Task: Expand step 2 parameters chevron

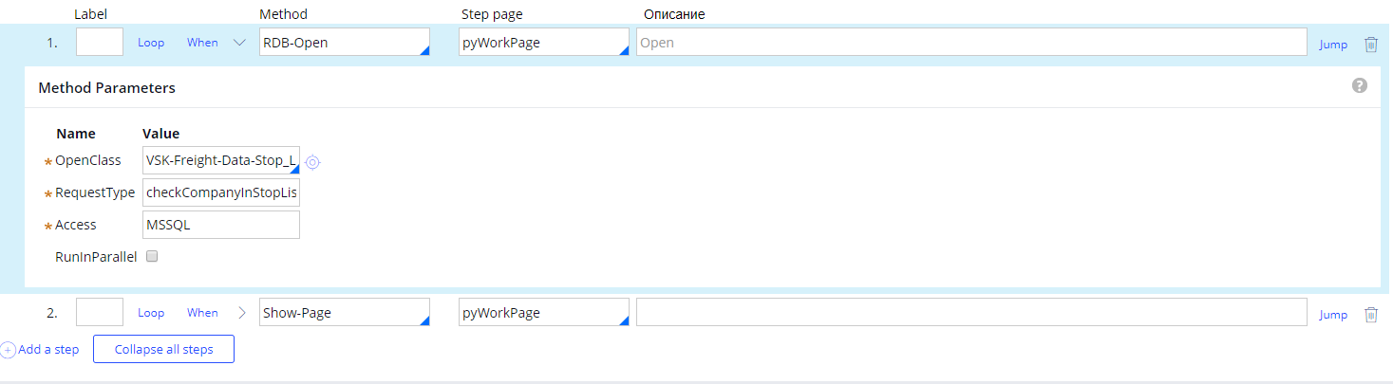Action: pyautogui.click(x=241, y=313)
